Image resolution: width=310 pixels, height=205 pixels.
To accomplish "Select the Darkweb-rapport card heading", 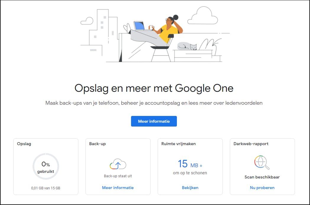I will coord(251,144).
